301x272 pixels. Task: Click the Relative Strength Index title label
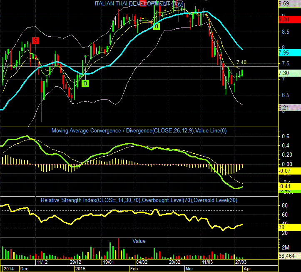[x=139, y=200]
